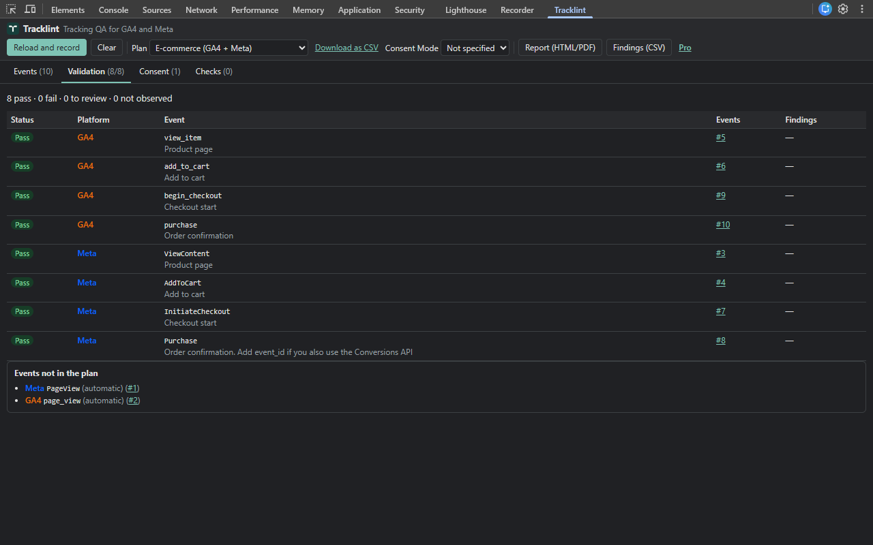Open DevTools settings gear icon
This screenshot has width=873, height=545.
point(843,10)
